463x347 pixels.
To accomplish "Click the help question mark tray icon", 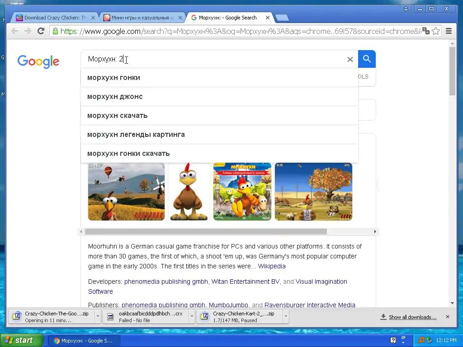I will tap(393, 340).
